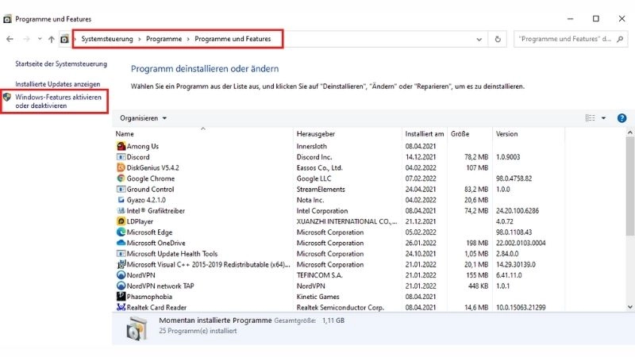Click the 14.12.2021 install date
635x357 pixels.
click(421, 157)
